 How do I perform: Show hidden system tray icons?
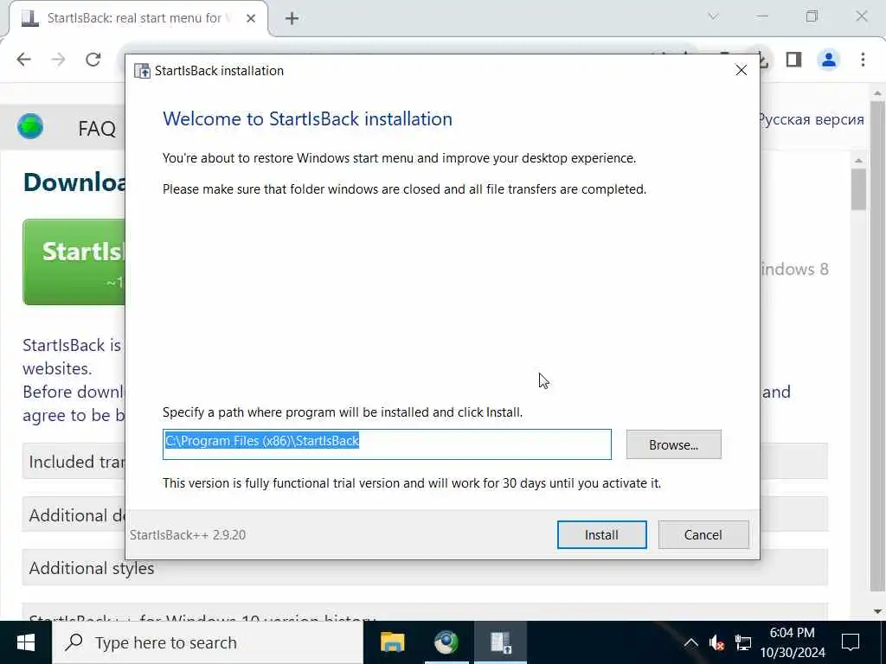690,642
